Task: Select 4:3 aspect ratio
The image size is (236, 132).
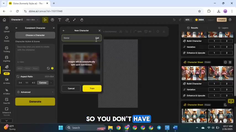Action: [x=33, y=83]
